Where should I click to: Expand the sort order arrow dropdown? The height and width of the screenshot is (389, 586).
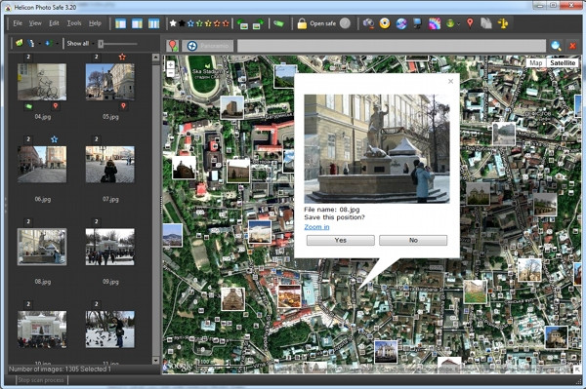pyautogui.click(x=58, y=44)
